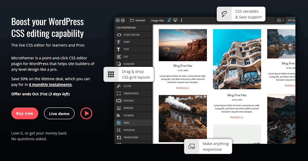Click the CSS PROPERTIES header

(126, 28)
